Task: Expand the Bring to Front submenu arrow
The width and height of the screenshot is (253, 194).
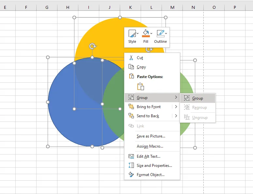Action: 176,107
